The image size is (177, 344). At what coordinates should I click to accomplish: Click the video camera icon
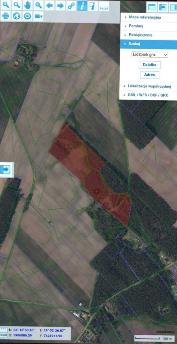tap(38, 16)
